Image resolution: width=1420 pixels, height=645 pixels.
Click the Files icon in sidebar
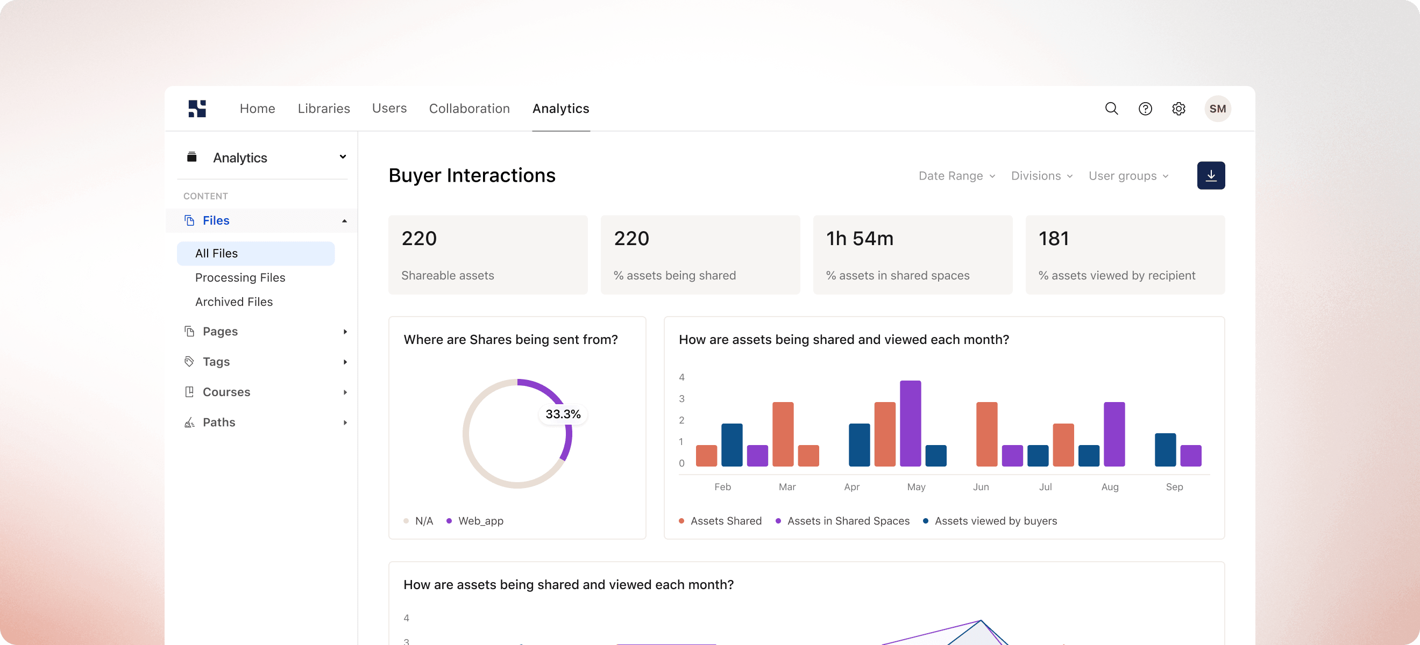tap(190, 220)
